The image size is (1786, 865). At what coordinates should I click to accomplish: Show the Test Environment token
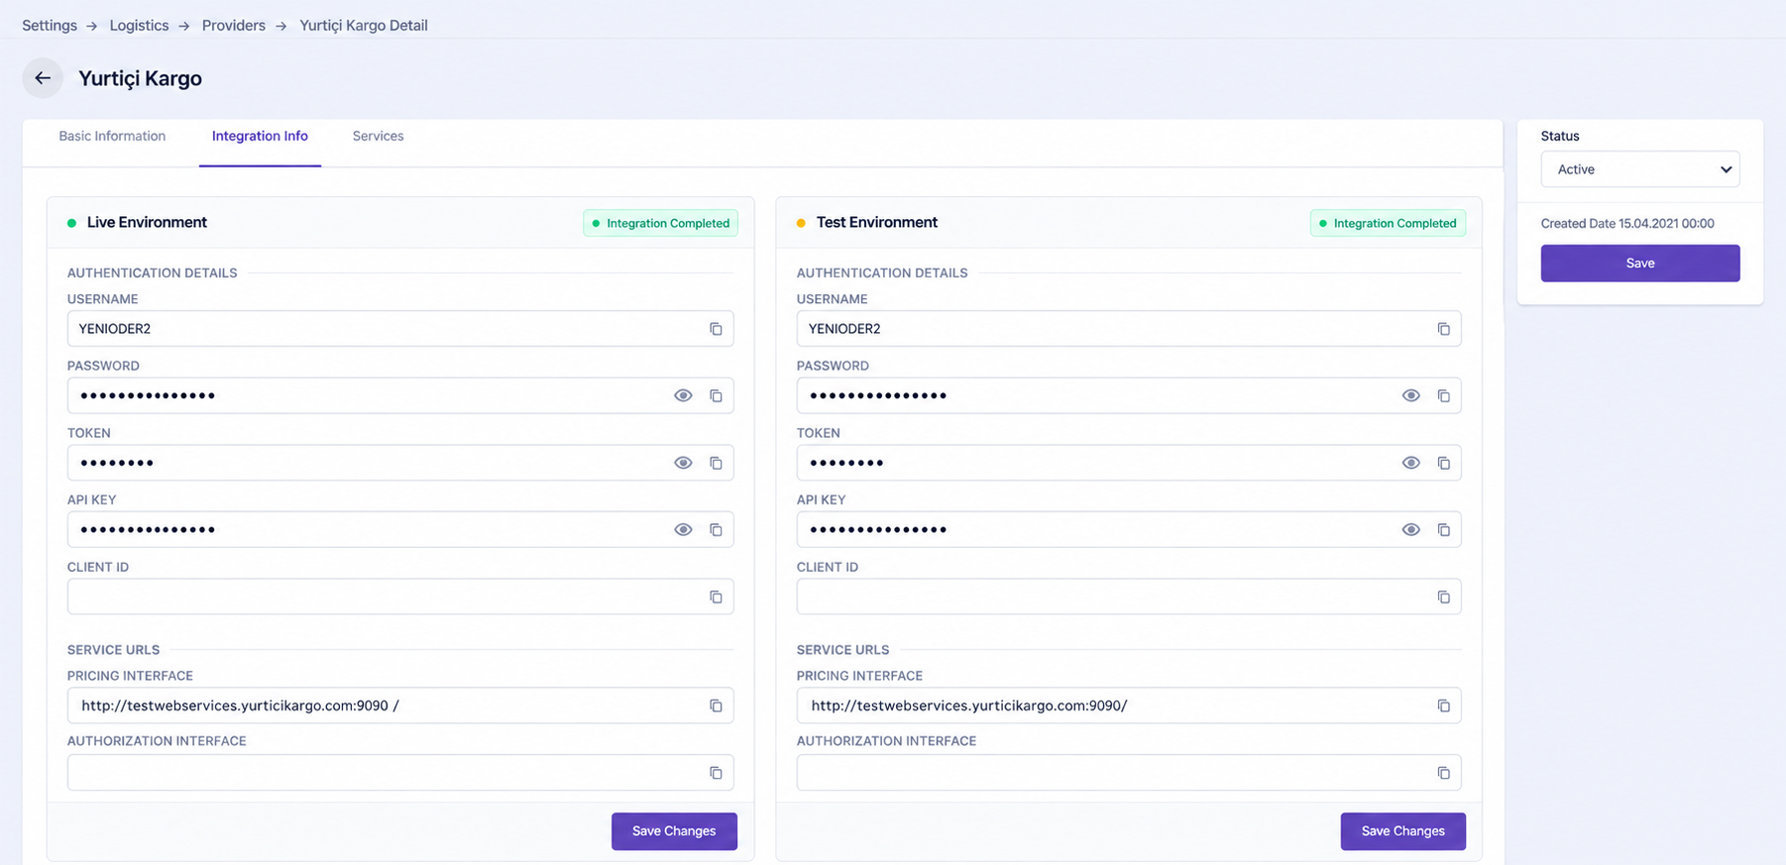point(1411,463)
